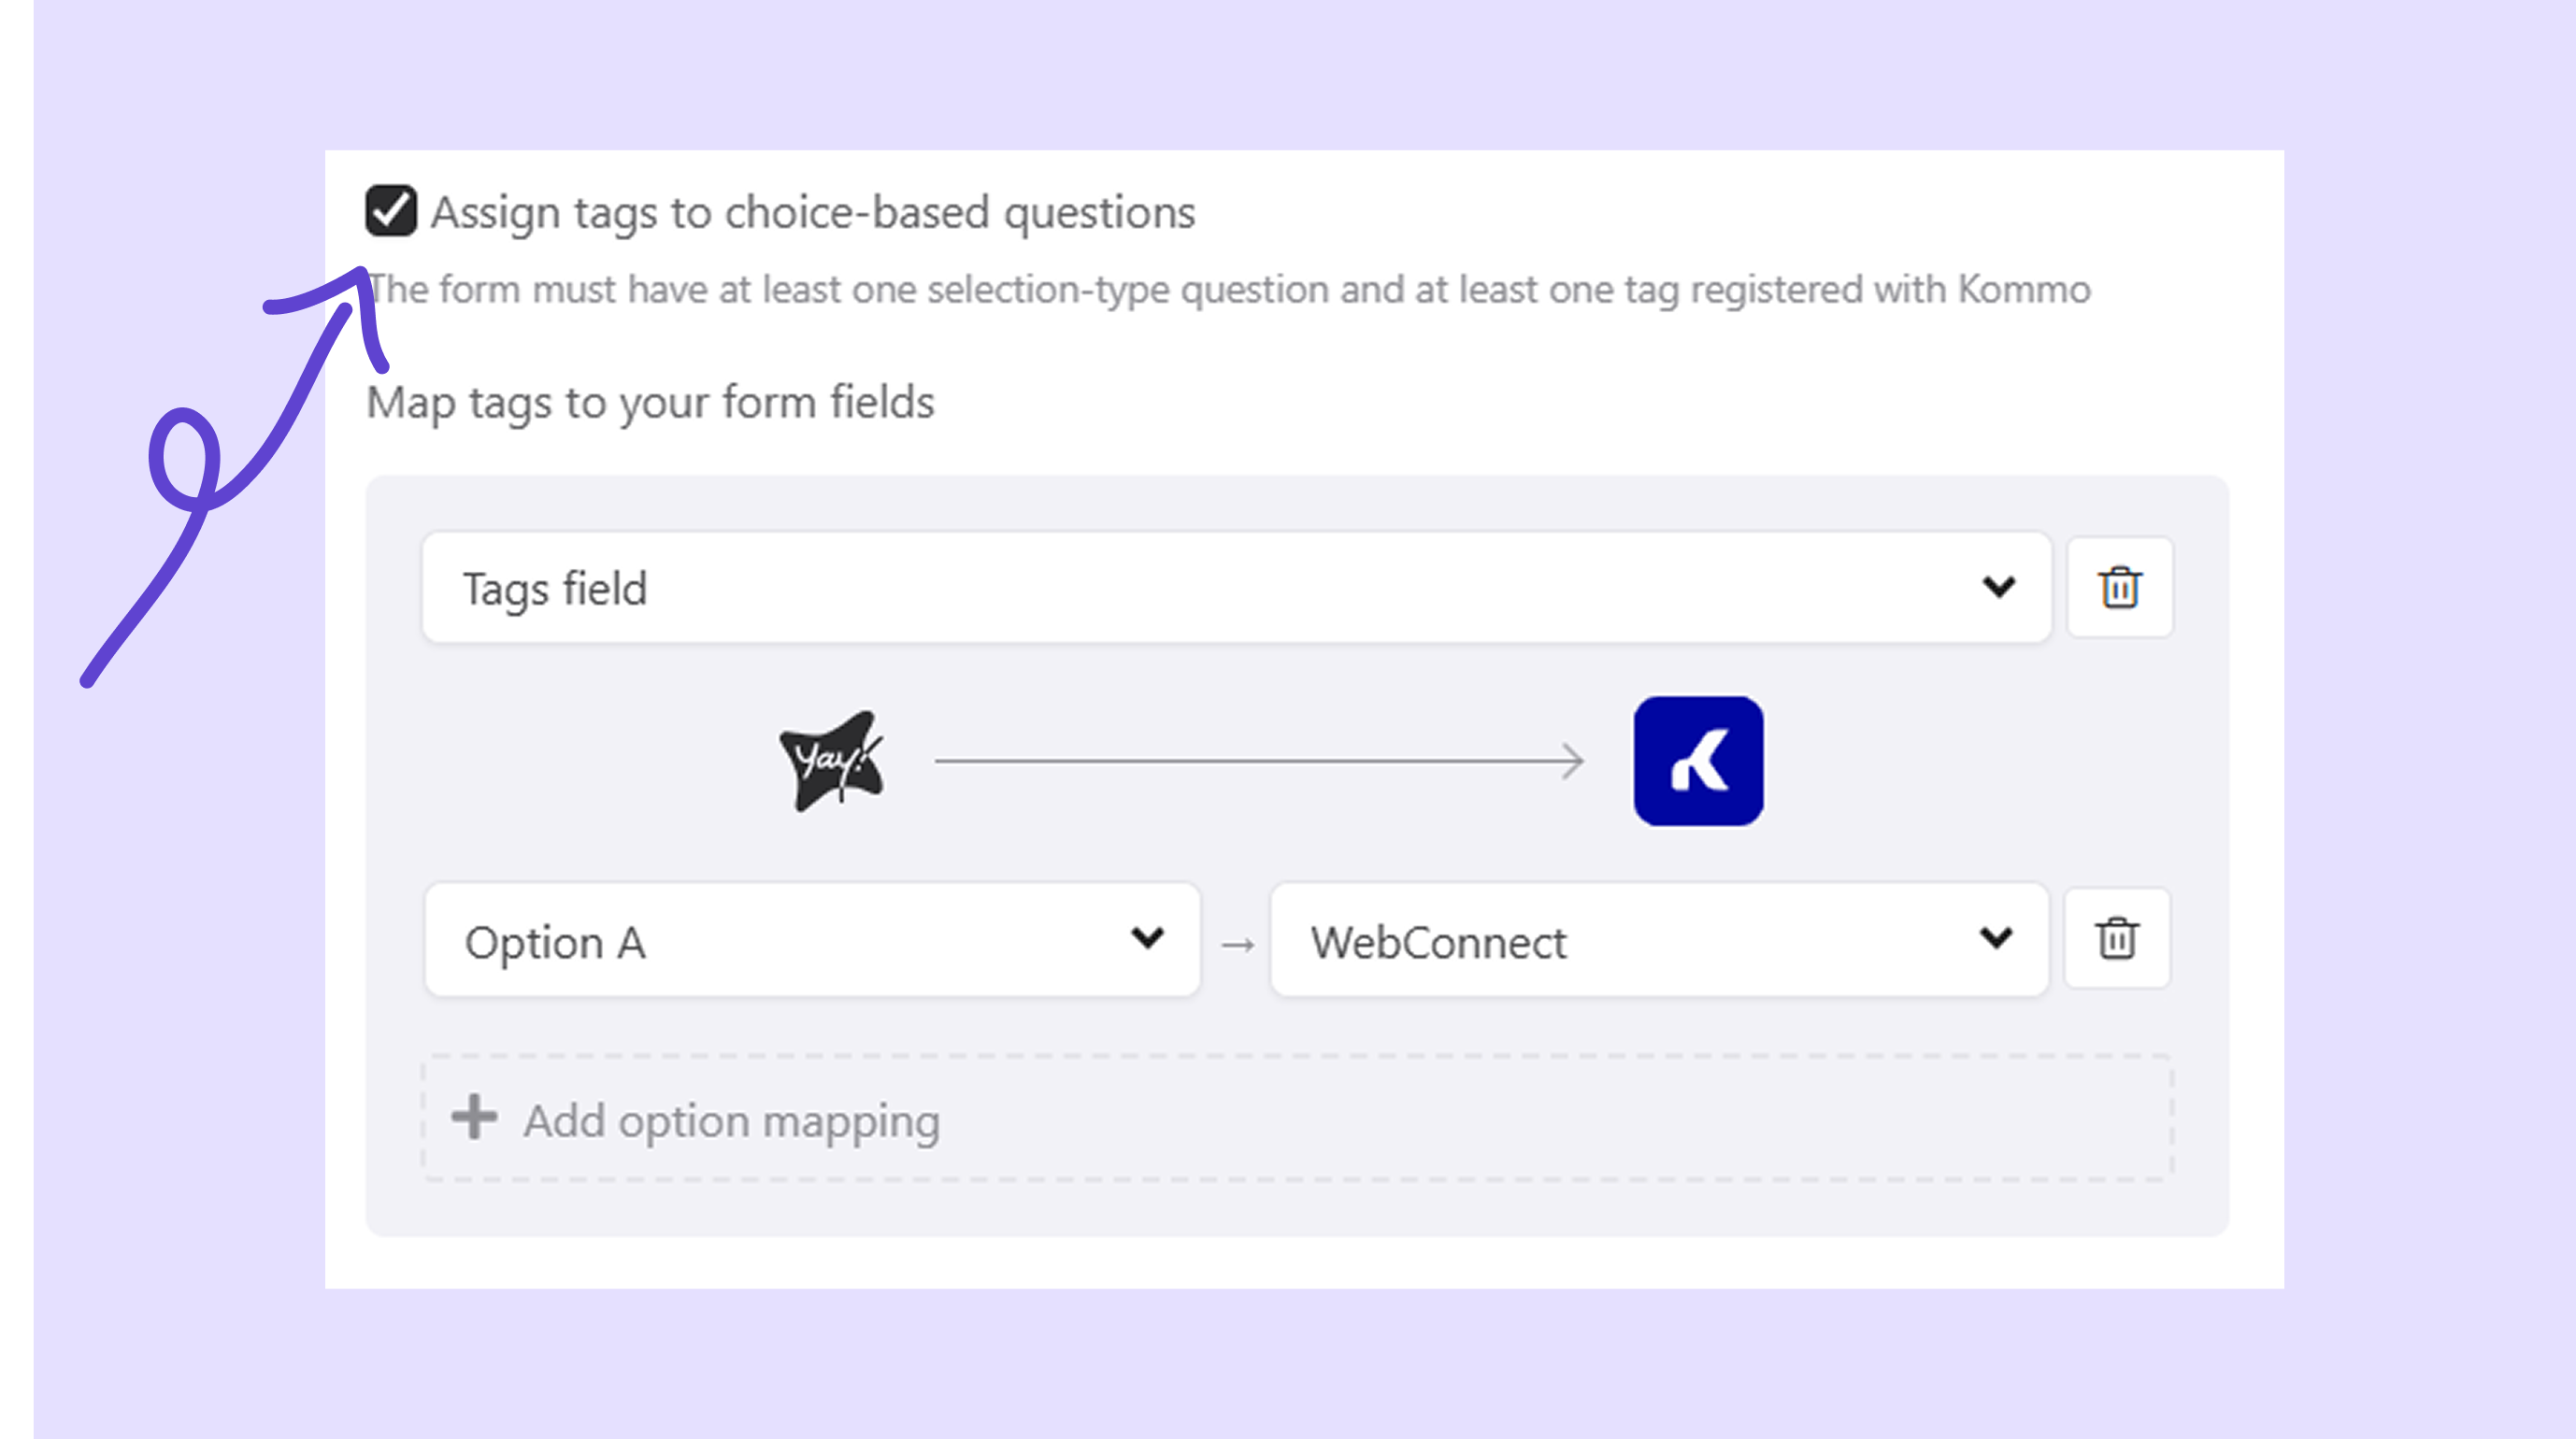This screenshot has height=1439, width=2576.
Task: Click the 'Add option mapping' button text
Action: click(731, 1120)
